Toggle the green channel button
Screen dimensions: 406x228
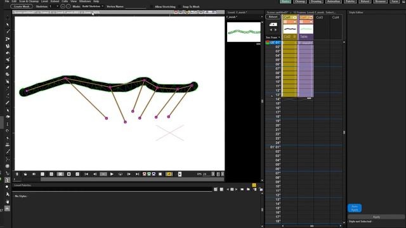tap(149, 174)
